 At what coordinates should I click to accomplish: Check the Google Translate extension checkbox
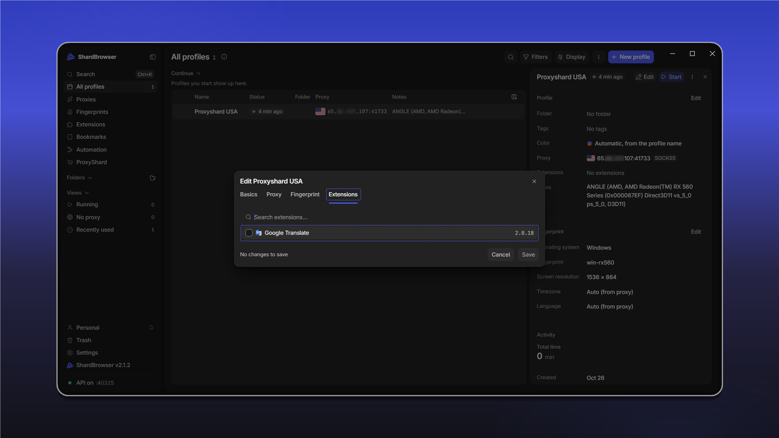(x=249, y=233)
